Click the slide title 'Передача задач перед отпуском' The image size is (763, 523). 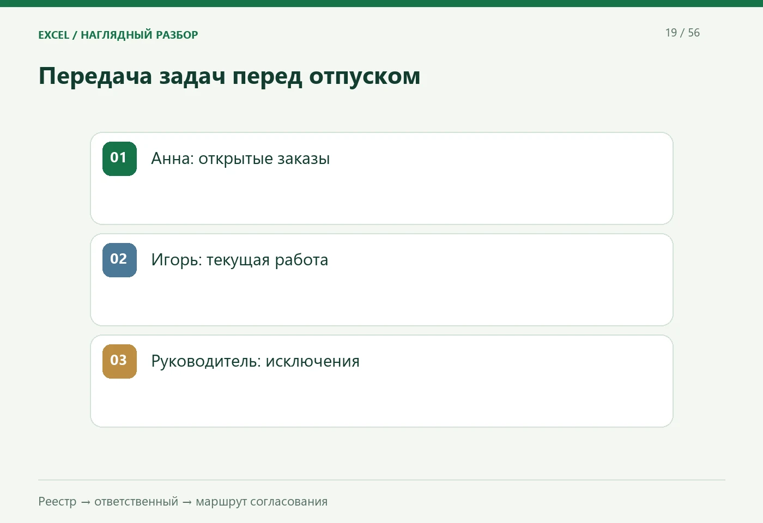(x=229, y=76)
